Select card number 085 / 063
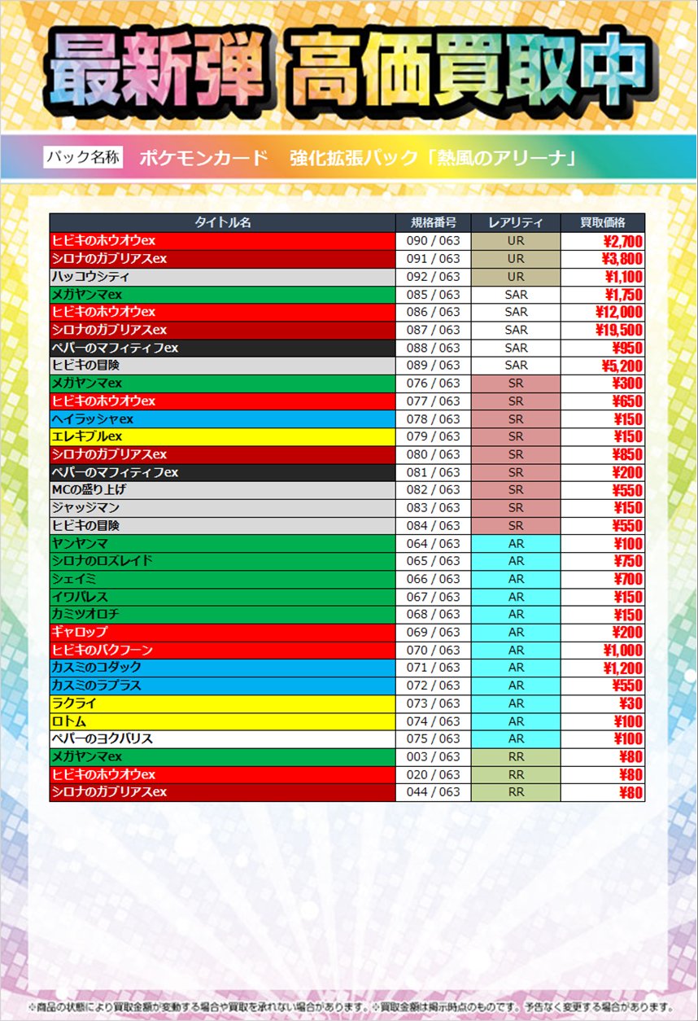The image size is (698, 1021). point(434,295)
